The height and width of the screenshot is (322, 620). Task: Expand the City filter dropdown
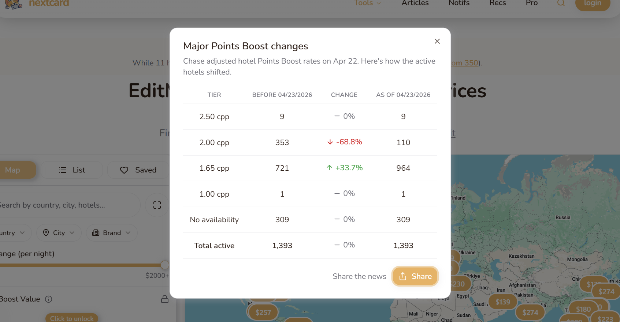tap(59, 233)
